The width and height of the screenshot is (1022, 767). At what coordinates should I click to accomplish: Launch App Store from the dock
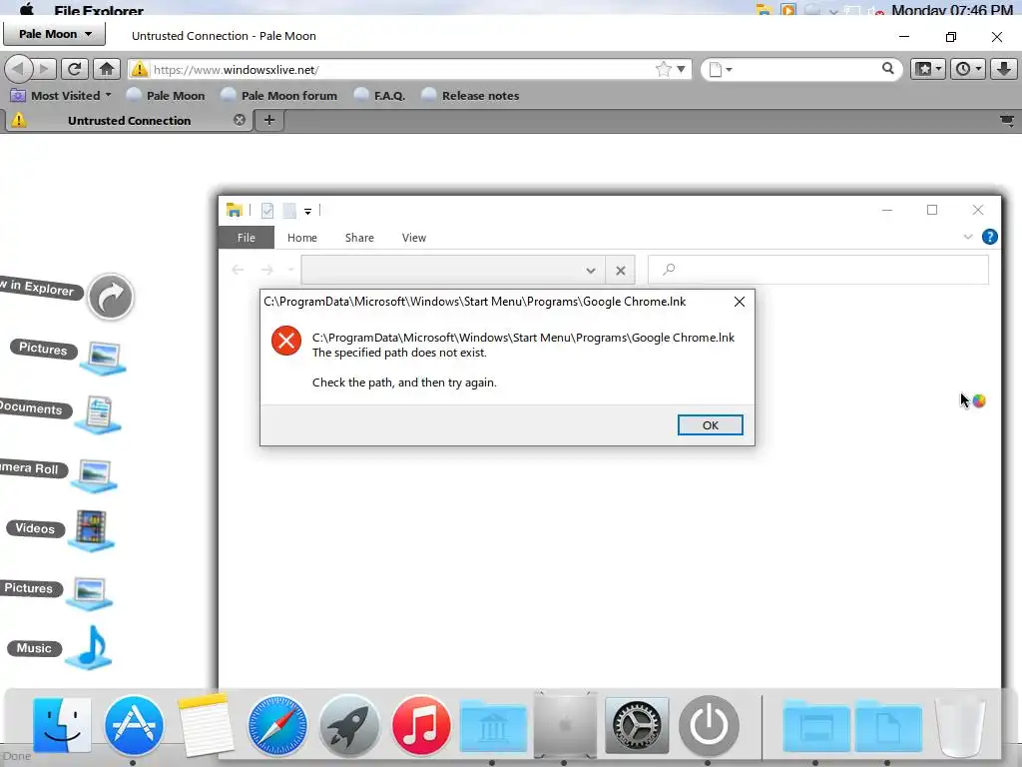[x=134, y=725]
